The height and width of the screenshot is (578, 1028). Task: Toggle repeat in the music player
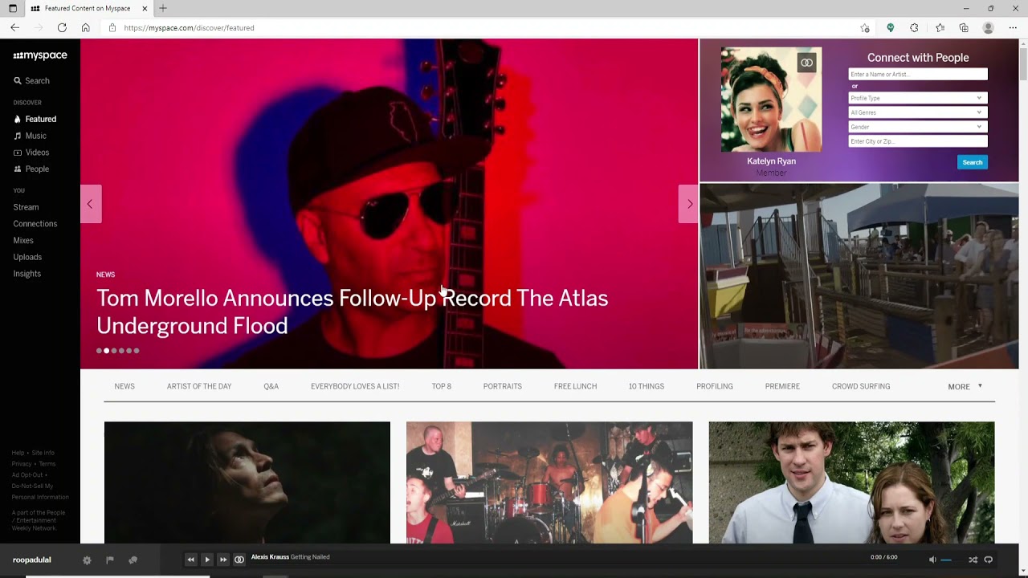pyautogui.click(x=989, y=560)
